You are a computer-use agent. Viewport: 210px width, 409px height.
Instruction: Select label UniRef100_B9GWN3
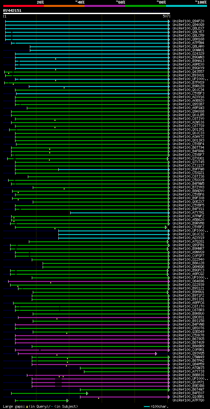[x=188, y=57]
